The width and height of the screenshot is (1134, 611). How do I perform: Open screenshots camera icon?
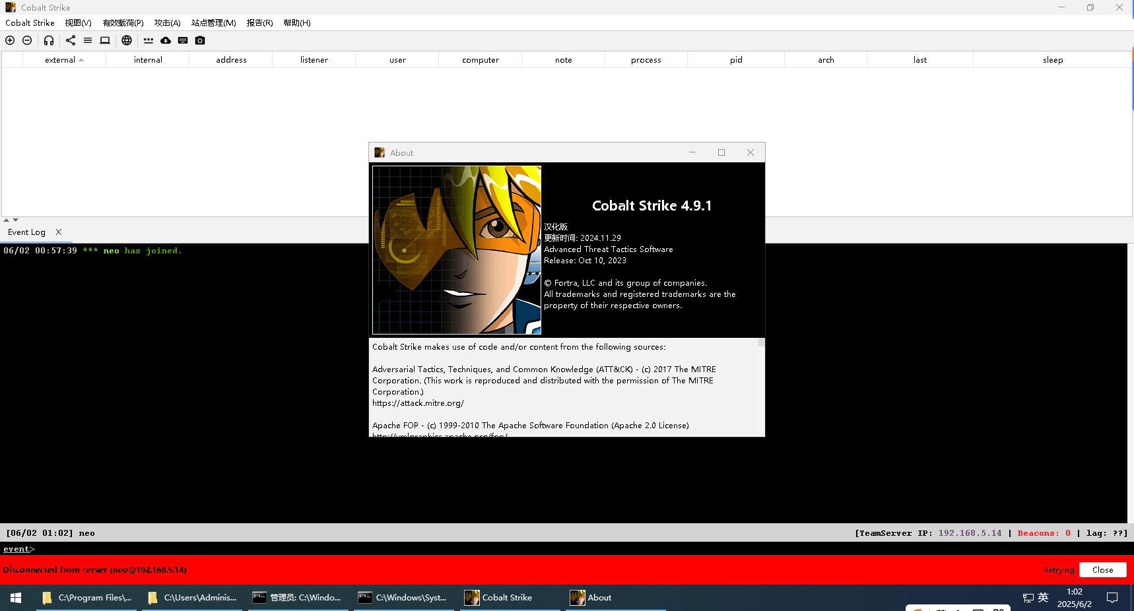(x=200, y=40)
